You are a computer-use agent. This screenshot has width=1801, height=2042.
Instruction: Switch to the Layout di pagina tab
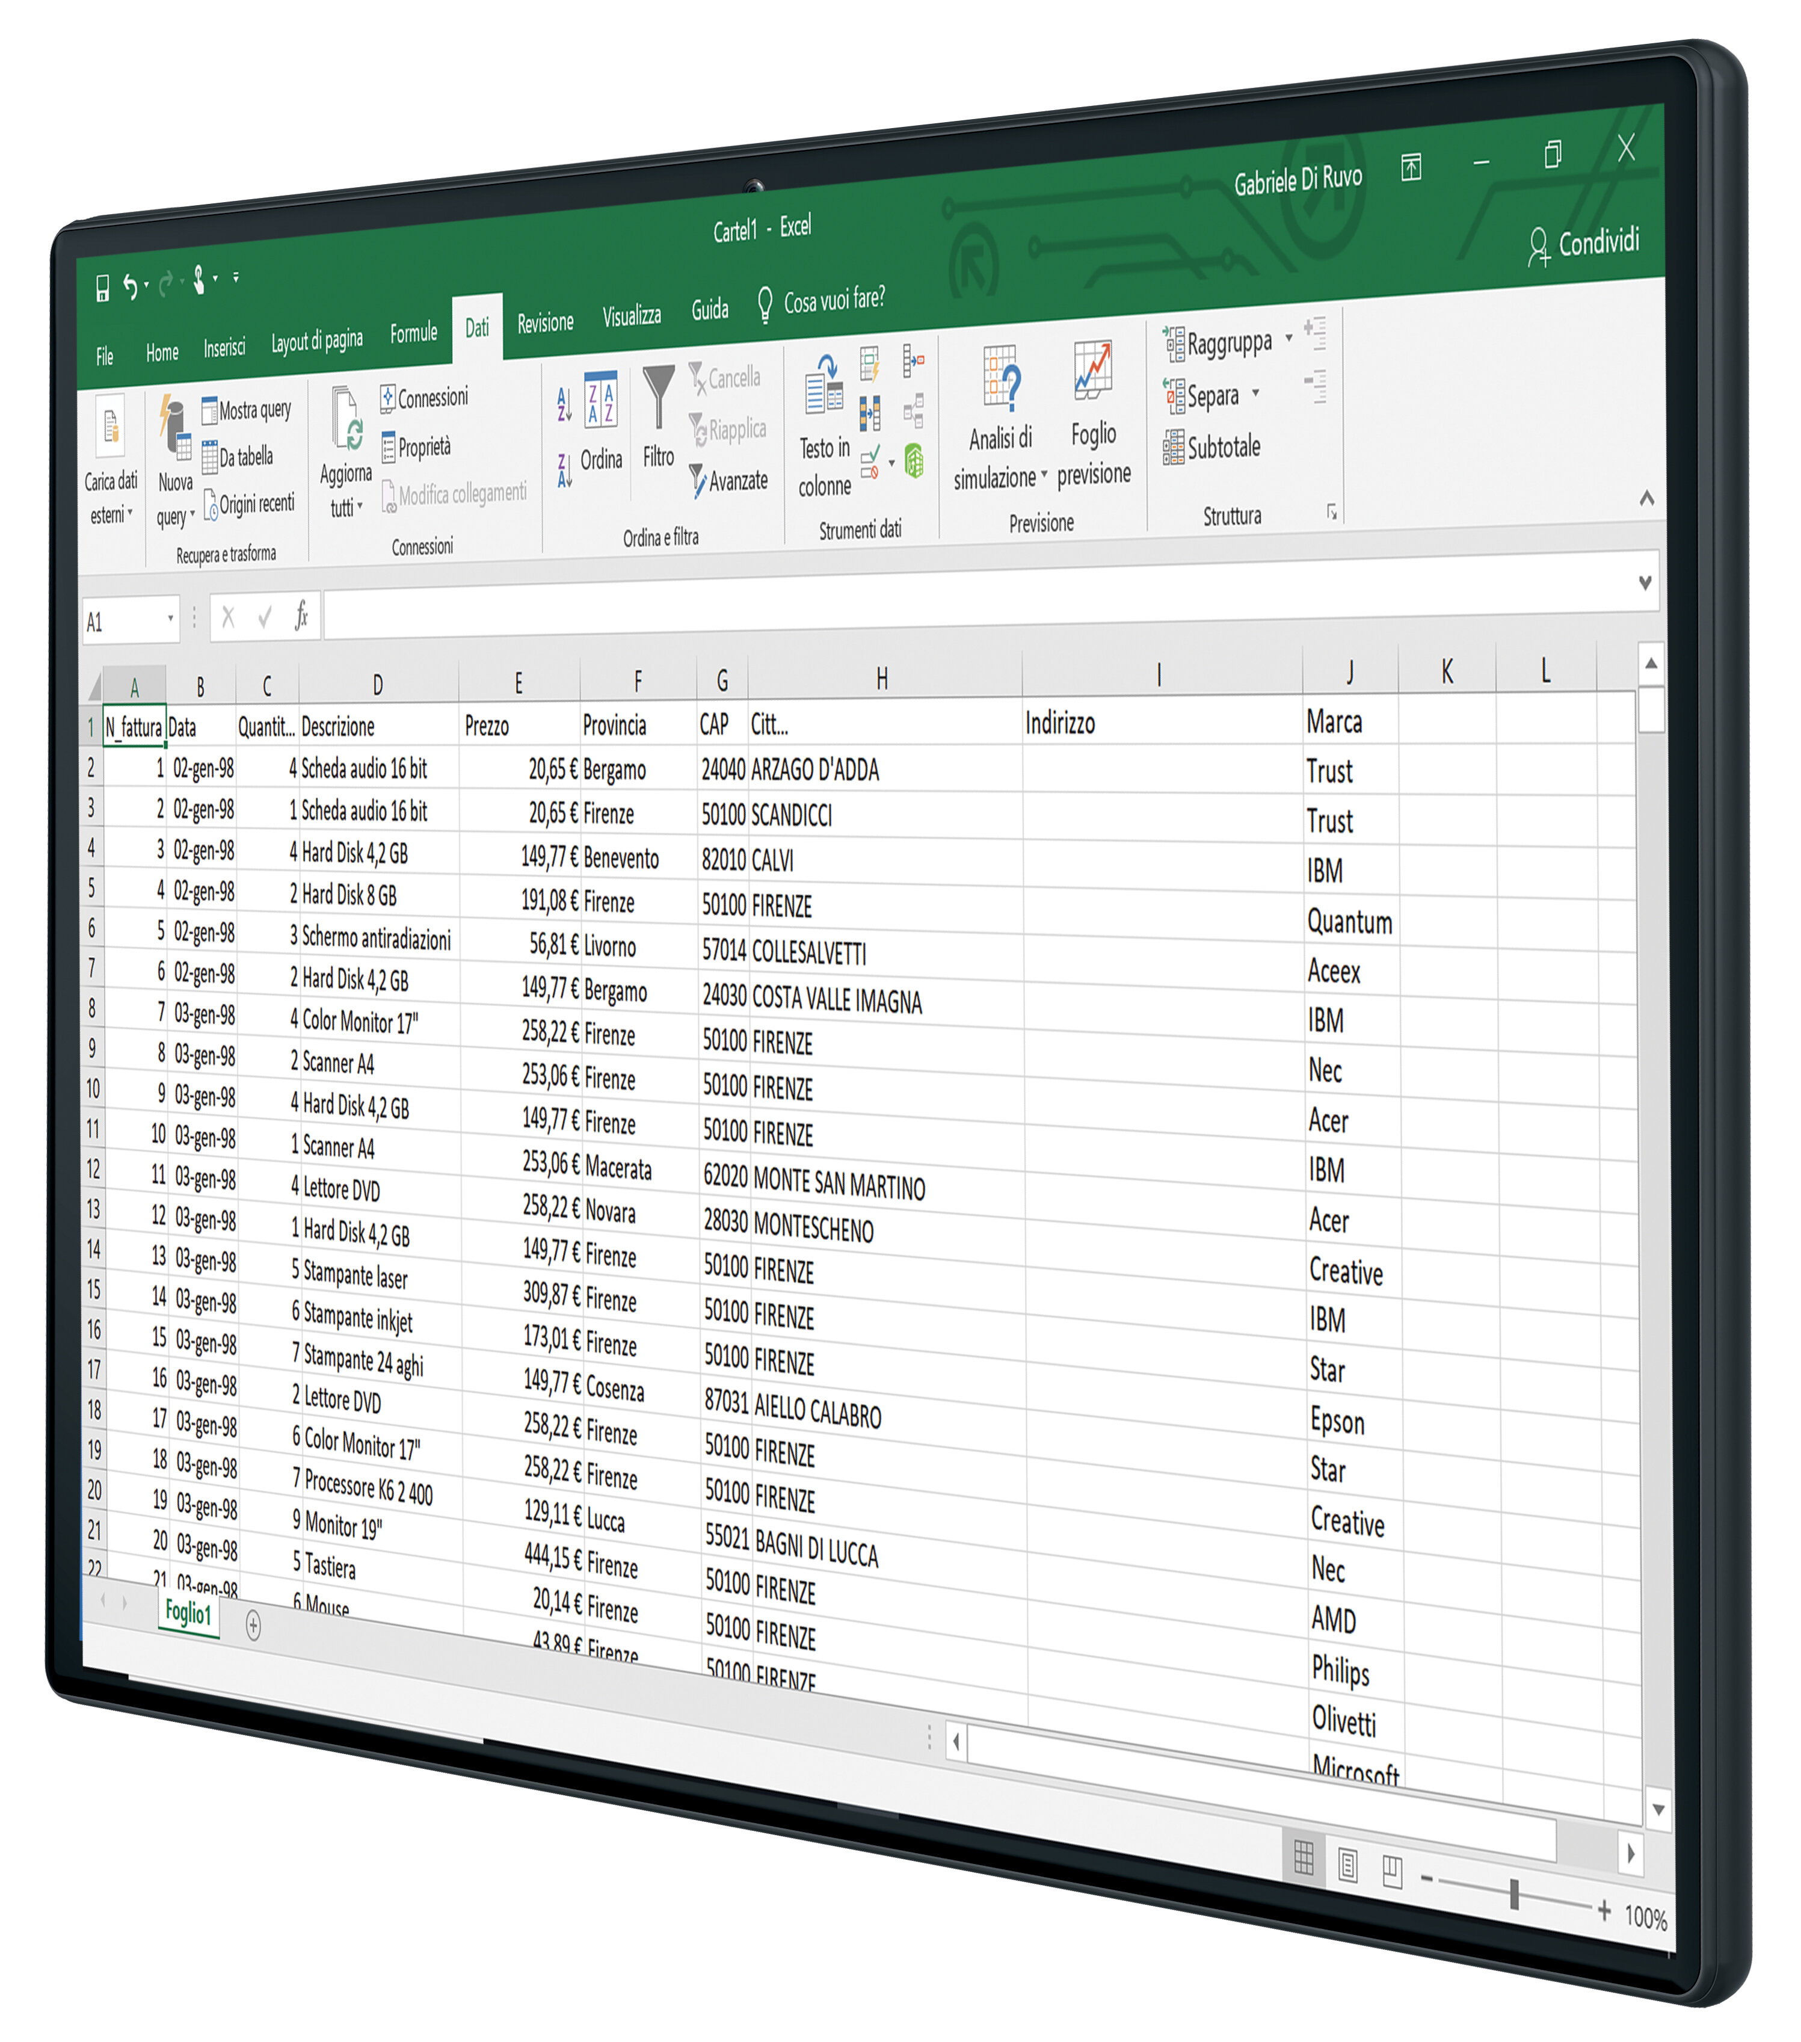(316, 341)
